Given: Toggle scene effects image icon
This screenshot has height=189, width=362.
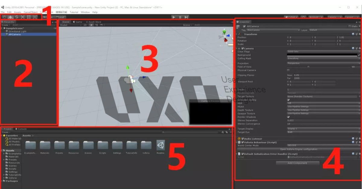Looking at the screenshot, I should [102, 25].
